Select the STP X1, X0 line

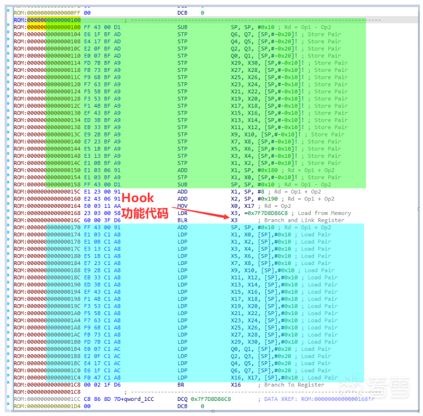coord(177,178)
